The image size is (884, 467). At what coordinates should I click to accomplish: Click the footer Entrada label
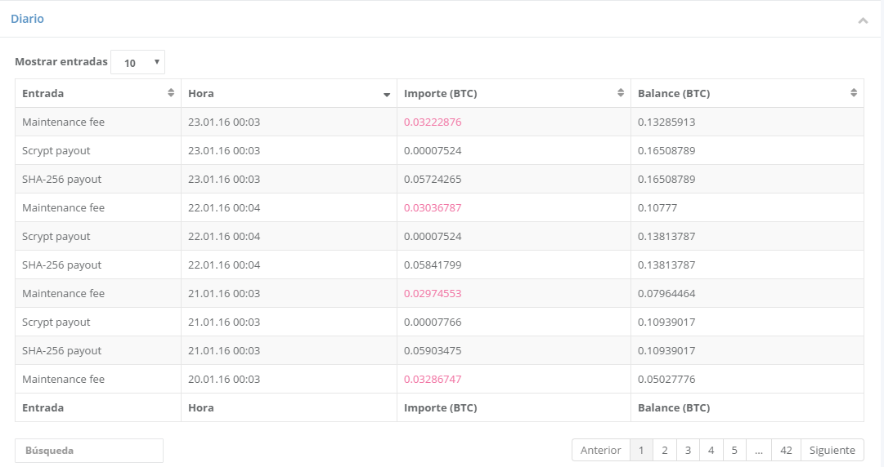click(43, 408)
